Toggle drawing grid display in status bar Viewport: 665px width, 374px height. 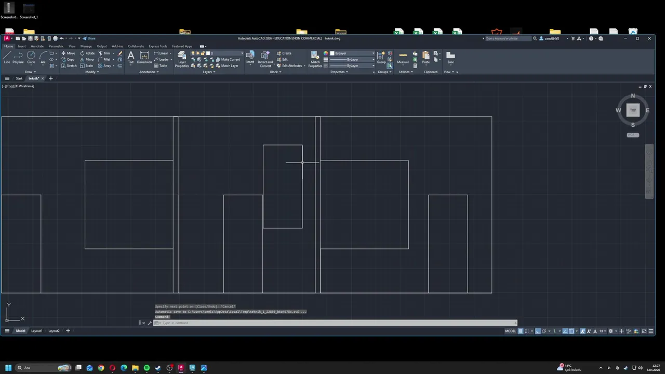tap(521, 331)
